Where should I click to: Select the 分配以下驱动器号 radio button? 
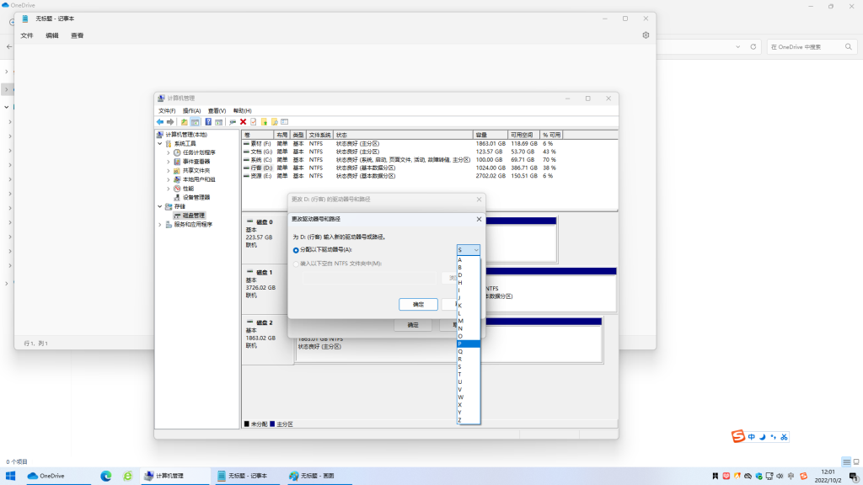pyautogui.click(x=296, y=250)
